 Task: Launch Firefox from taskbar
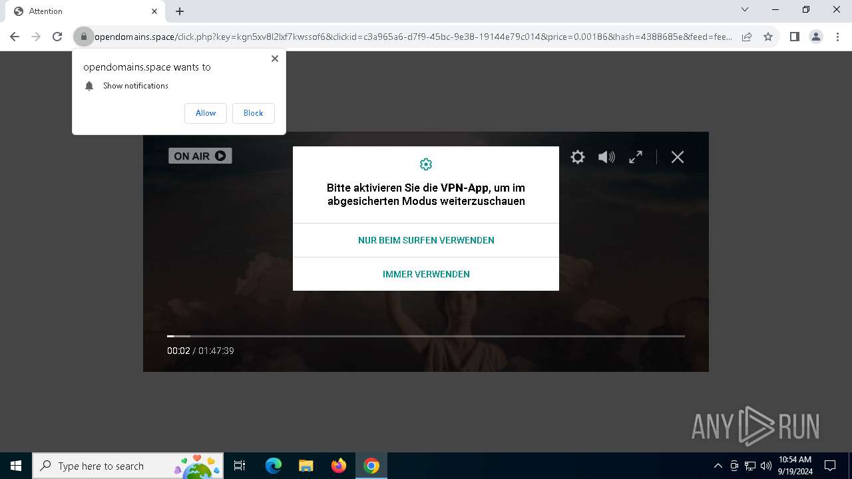click(339, 466)
